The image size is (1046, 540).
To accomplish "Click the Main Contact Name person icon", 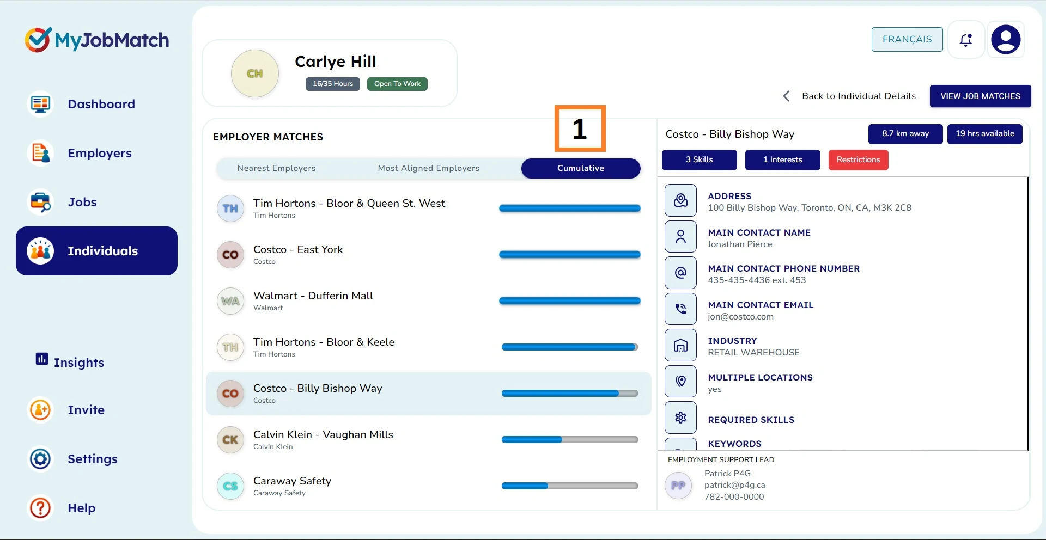I will click(680, 237).
